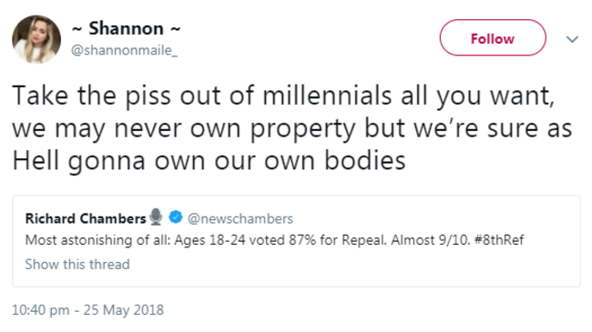Click the line "we may never own property"
Image resolution: width=592 pixels, height=332 pixels.
183,128
